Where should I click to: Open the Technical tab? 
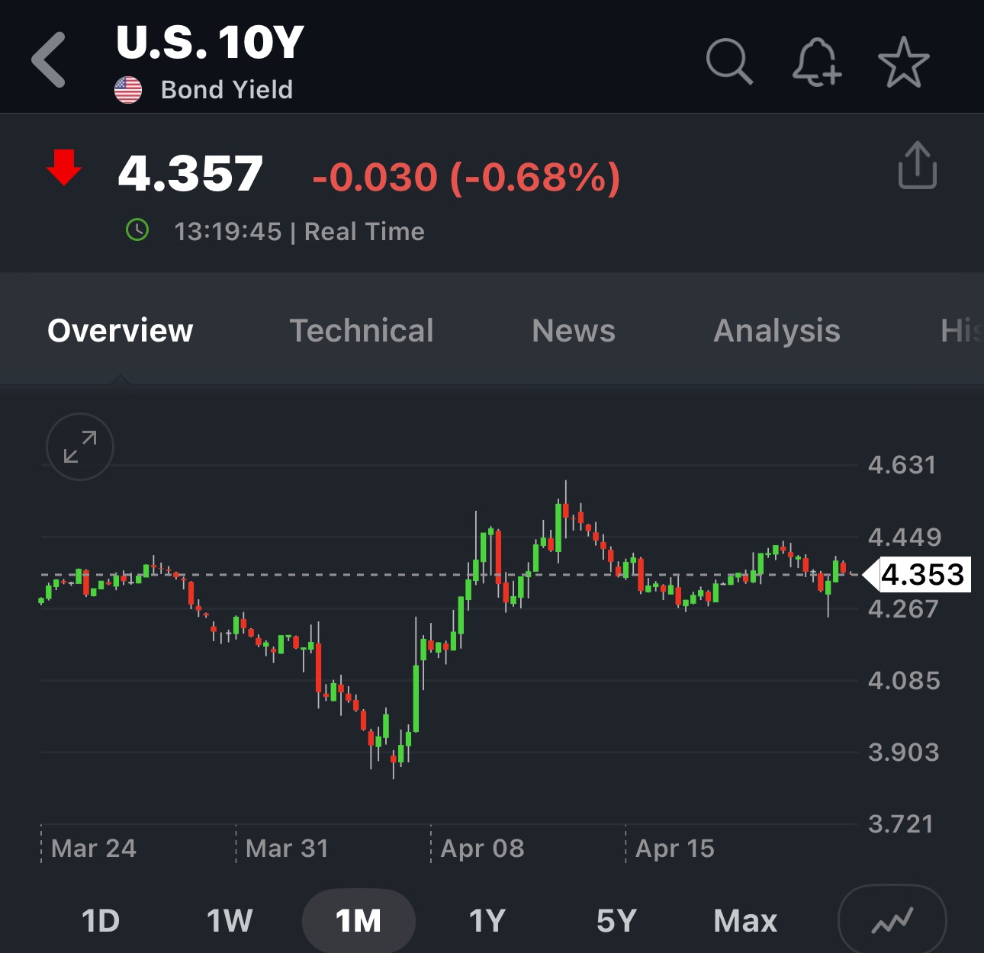(x=362, y=331)
